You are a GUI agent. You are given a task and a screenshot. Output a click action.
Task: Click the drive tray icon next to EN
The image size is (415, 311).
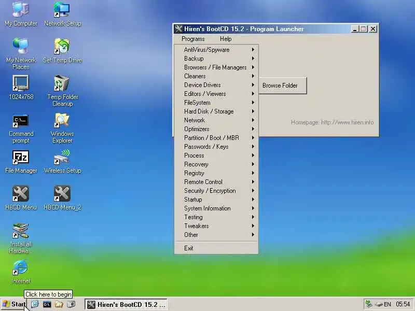[x=379, y=305]
